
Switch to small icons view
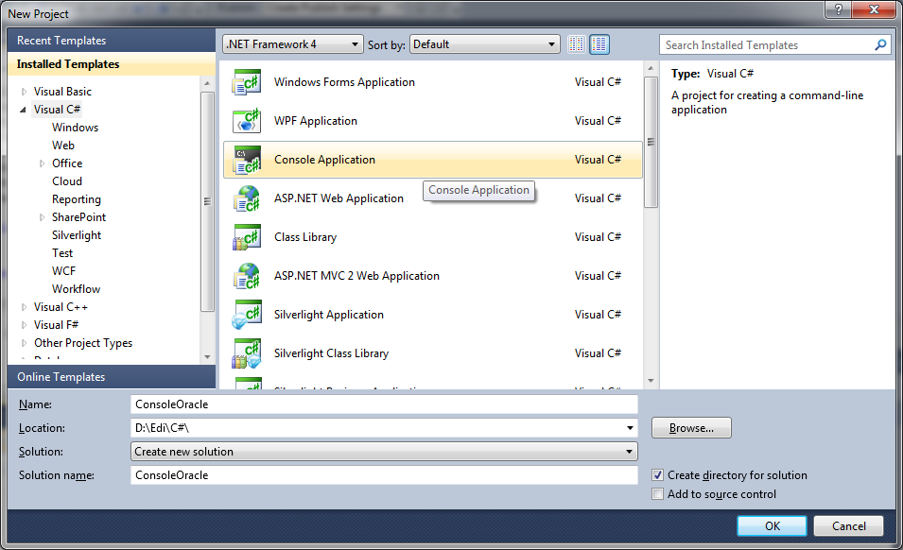(x=577, y=44)
